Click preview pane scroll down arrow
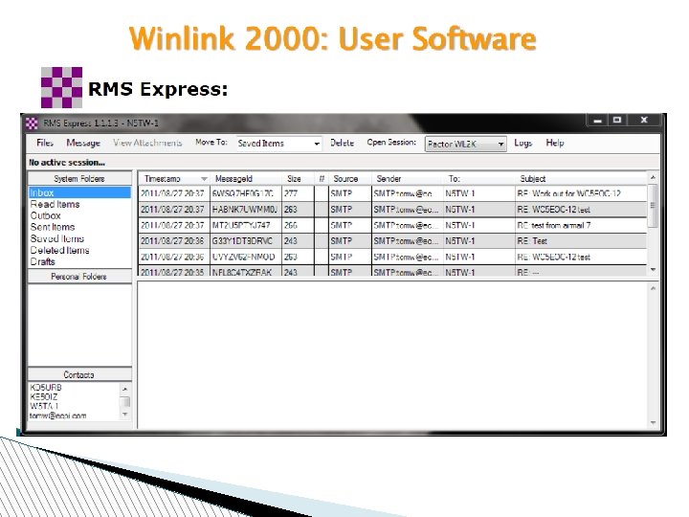Viewport: 689px width, 517px height. (x=653, y=422)
